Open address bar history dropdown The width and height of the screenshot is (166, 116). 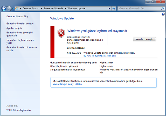[109, 9]
